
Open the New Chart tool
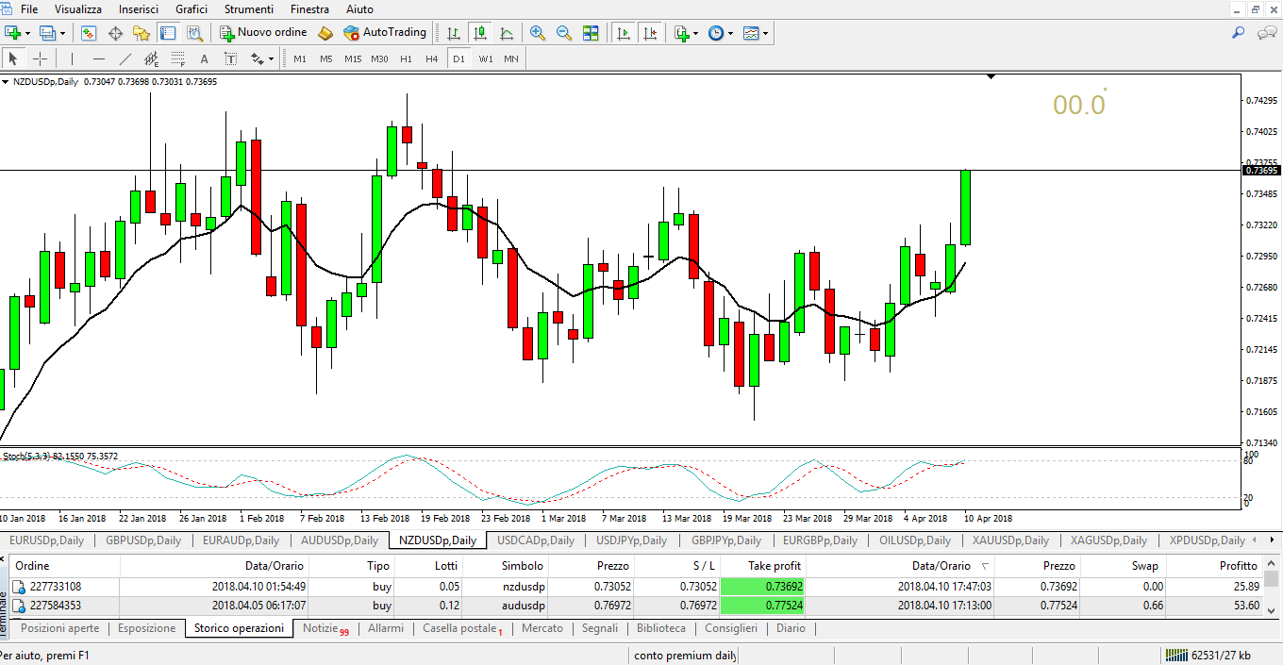click(13, 33)
